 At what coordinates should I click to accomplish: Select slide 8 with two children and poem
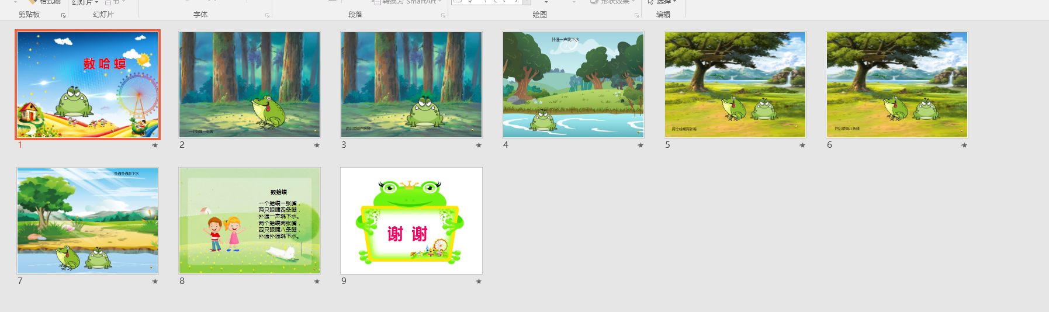click(x=250, y=221)
